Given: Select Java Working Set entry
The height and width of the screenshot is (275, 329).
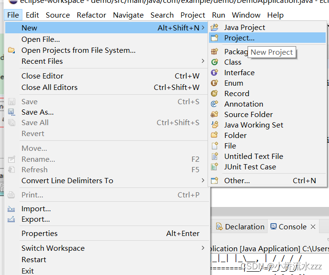Looking at the screenshot, I should pos(267,125).
